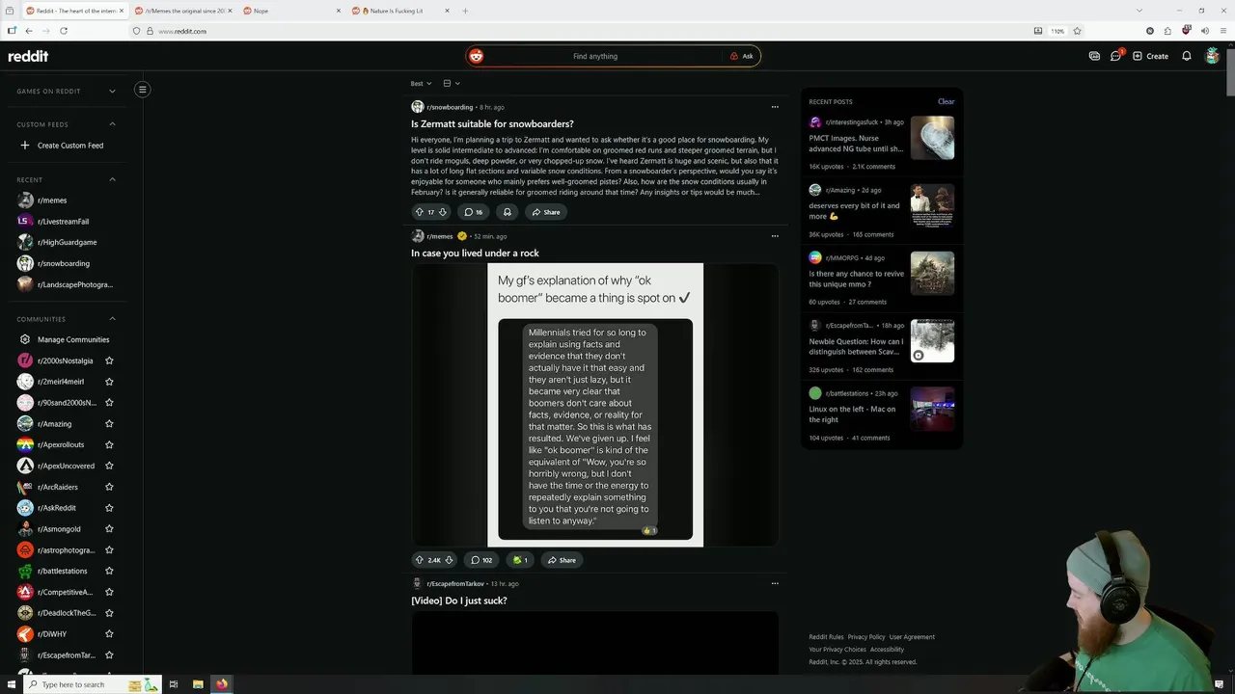Open Task View on the taskbar
This screenshot has height=694, width=1235.
coord(174,684)
